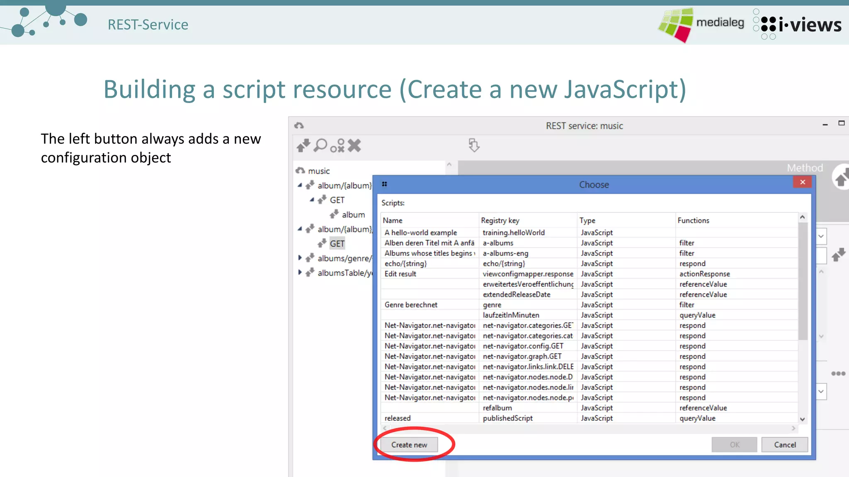Open the upper dropdown right of the dialog
The width and height of the screenshot is (849, 477).
coord(821,236)
